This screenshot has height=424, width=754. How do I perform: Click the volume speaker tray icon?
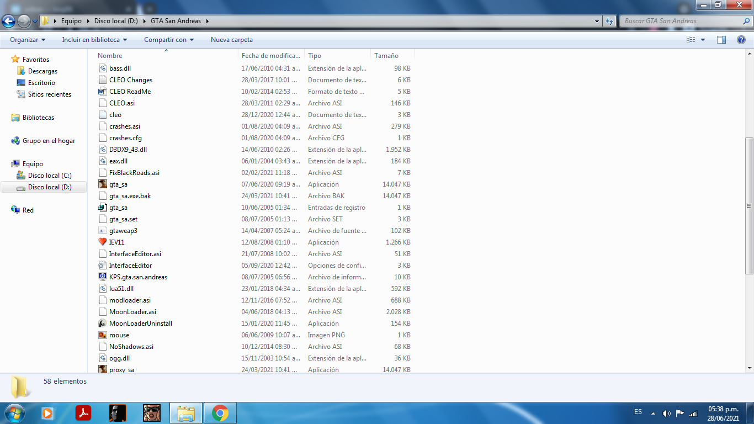pos(667,413)
